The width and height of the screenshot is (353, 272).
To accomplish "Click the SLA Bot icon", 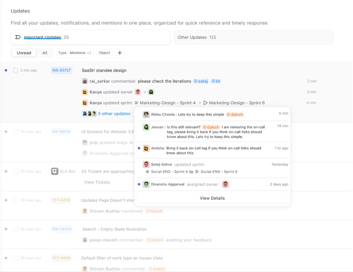I will coord(55,171).
